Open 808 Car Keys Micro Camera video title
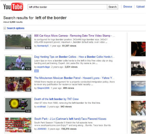The height and width of the screenshot is (134, 146). coord(75,36)
